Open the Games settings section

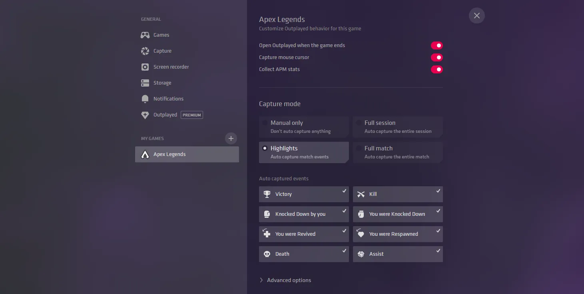coord(187,35)
